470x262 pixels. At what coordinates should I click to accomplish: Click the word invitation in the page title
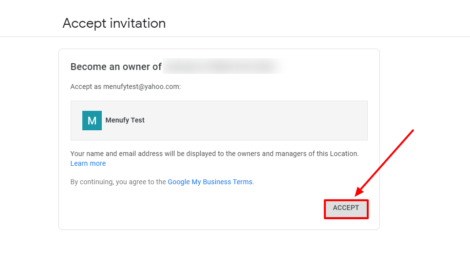[x=138, y=23]
